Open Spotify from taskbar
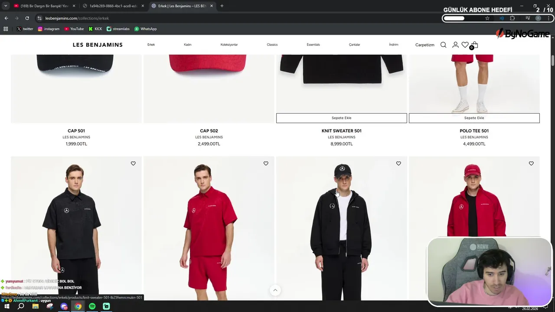 click(x=92, y=306)
